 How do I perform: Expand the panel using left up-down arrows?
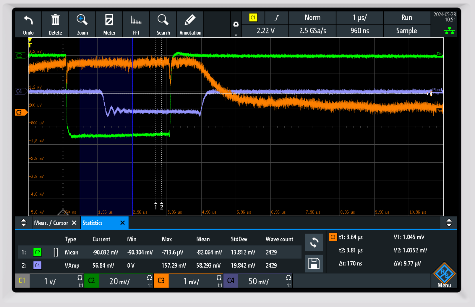tap(24, 223)
